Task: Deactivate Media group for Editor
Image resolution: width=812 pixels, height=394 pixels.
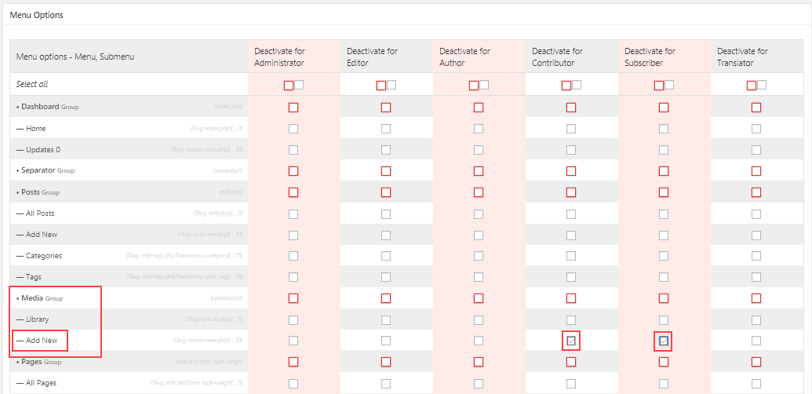Action: click(386, 298)
